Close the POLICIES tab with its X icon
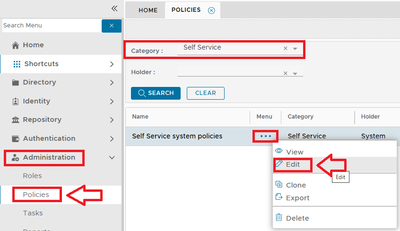Image resolution: width=400 pixels, height=231 pixels. [211, 10]
